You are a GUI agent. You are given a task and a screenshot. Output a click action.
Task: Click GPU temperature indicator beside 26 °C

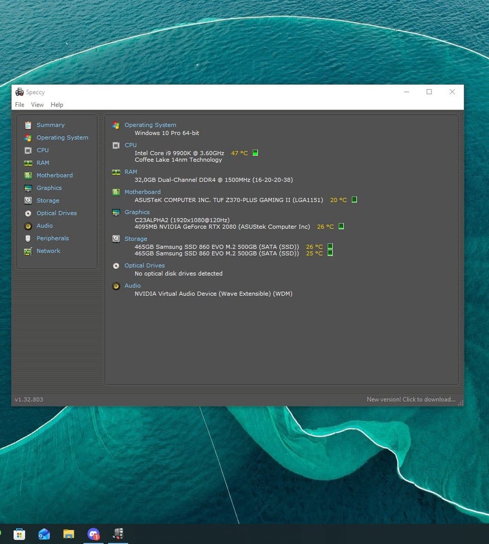[x=341, y=227]
